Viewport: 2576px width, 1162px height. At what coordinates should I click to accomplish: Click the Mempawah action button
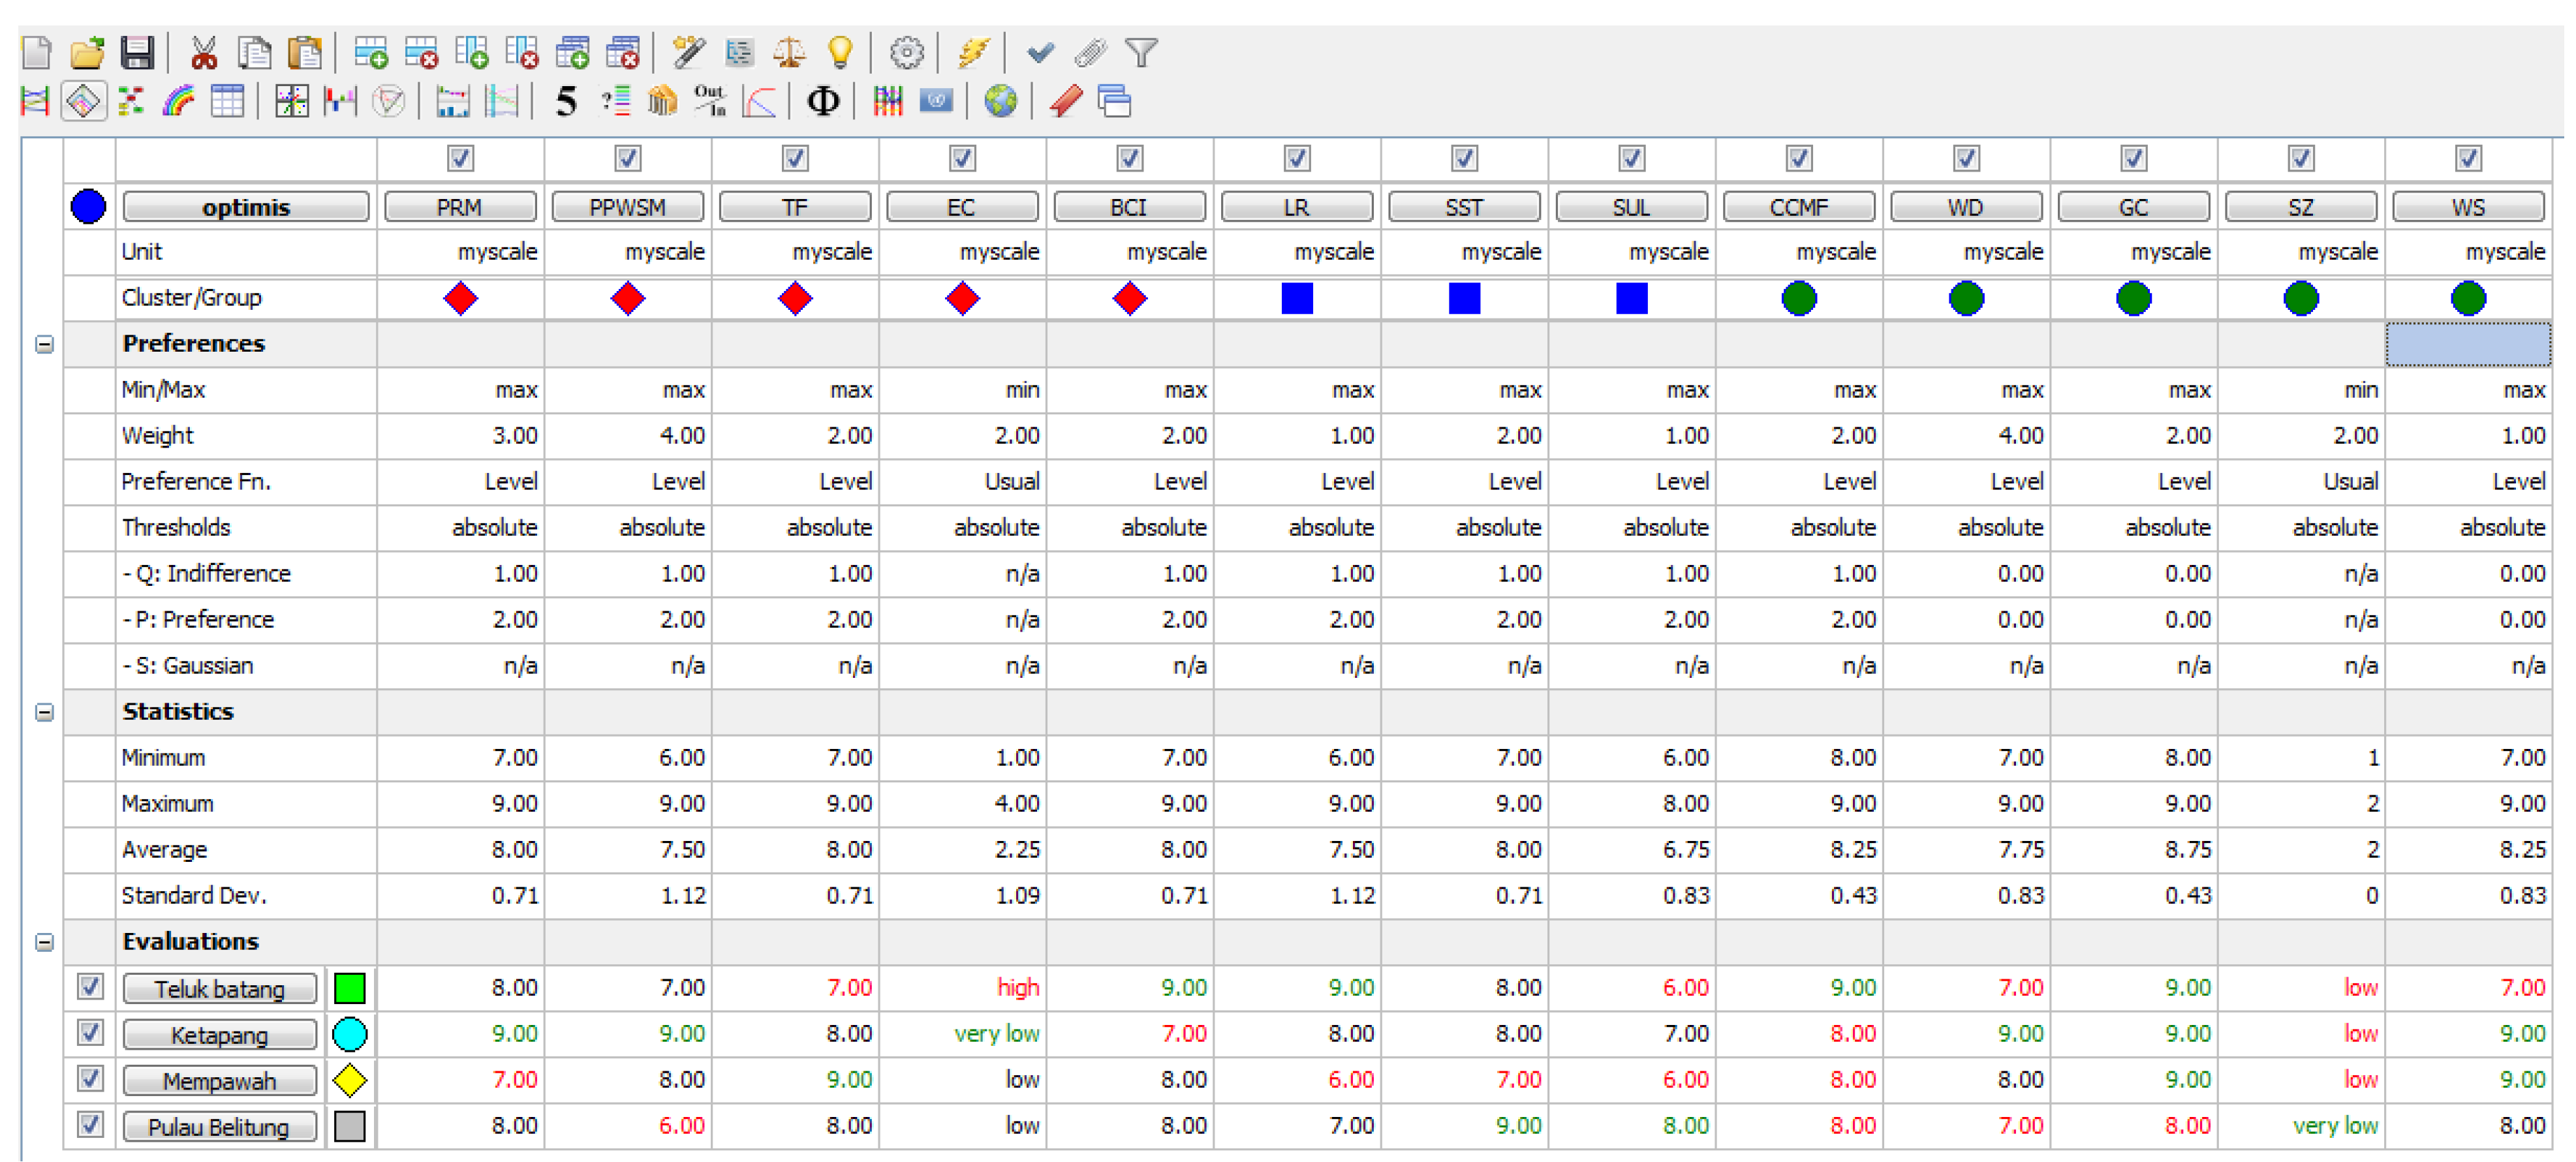point(219,1080)
